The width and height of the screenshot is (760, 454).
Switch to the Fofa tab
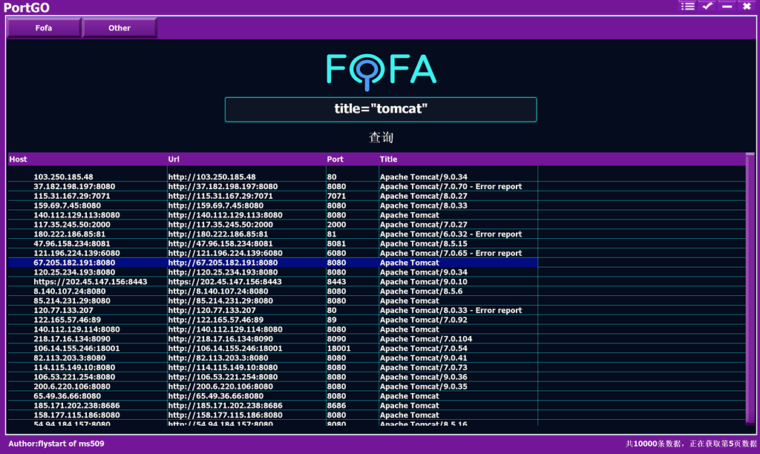coord(43,28)
